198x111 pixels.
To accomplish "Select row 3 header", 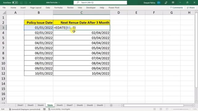I will [3, 28].
